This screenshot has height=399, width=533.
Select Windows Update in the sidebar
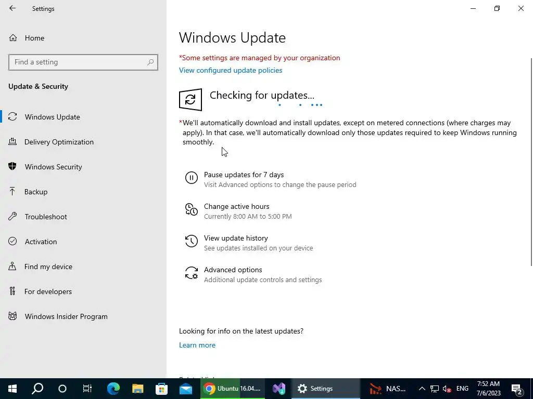tap(83, 117)
